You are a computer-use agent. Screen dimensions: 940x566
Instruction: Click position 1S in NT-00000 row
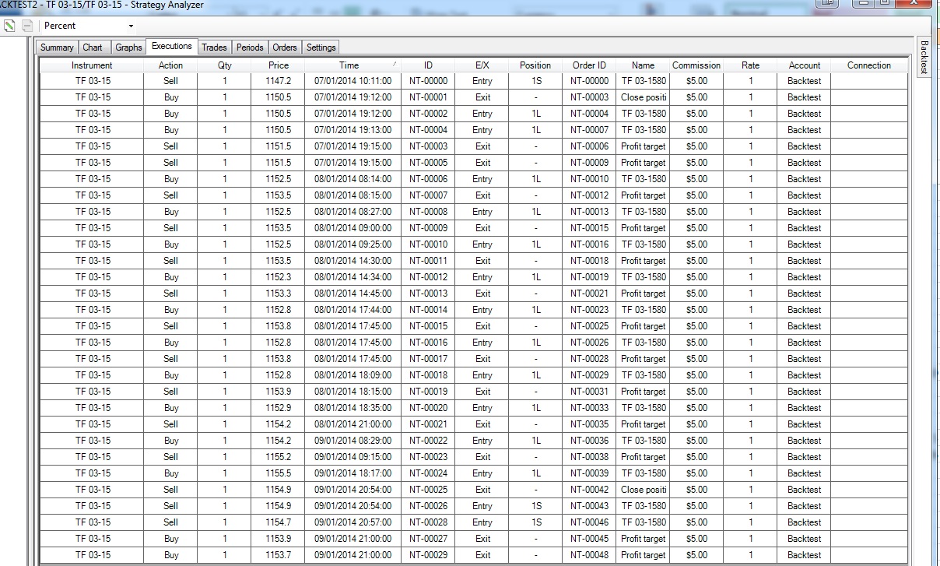coord(536,81)
